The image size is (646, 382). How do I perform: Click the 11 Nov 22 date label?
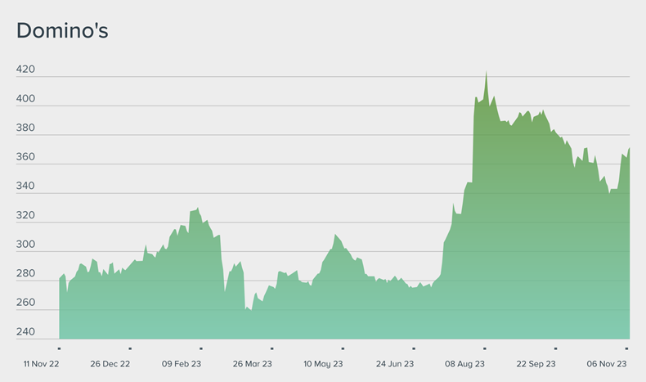pyautogui.click(x=39, y=363)
